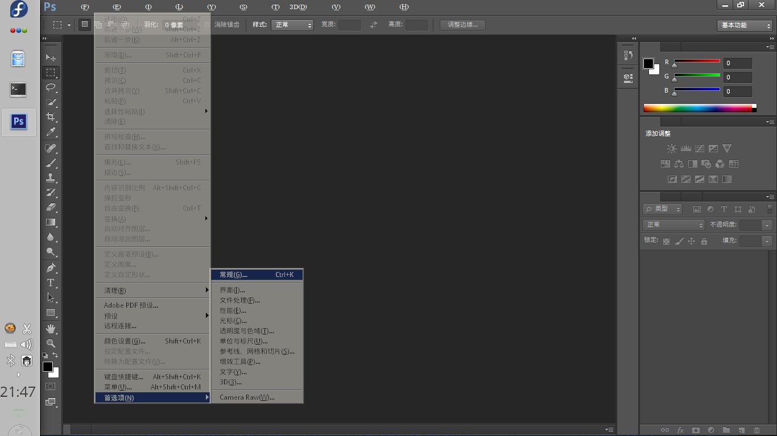The height and width of the screenshot is (436, 777).
Task: Toggle filter for smart objects
Action: point(751,209)
